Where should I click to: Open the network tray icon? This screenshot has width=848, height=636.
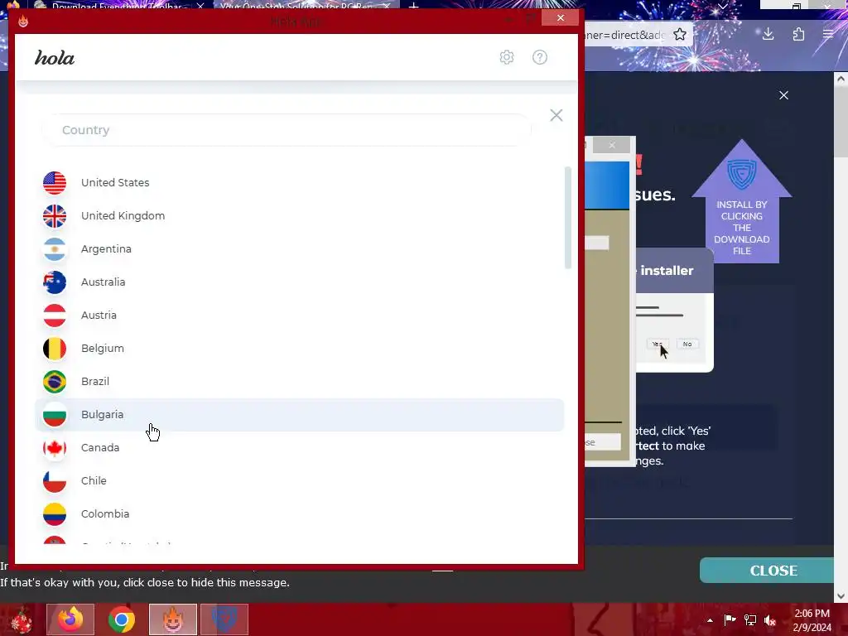tap(750, 619)
